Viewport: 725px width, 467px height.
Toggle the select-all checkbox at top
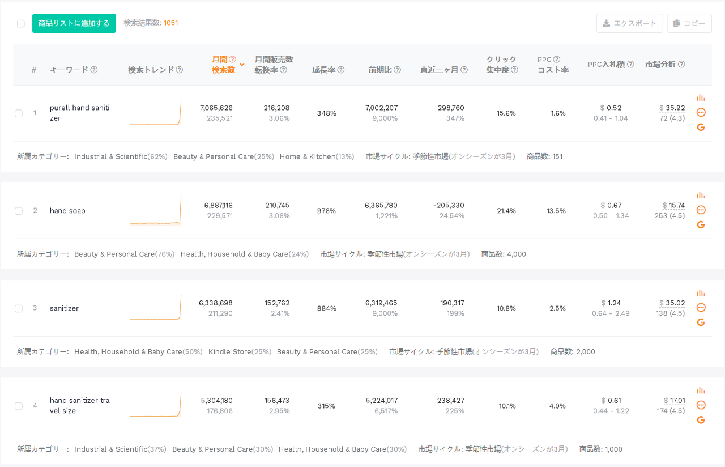[x=21, y=23]
